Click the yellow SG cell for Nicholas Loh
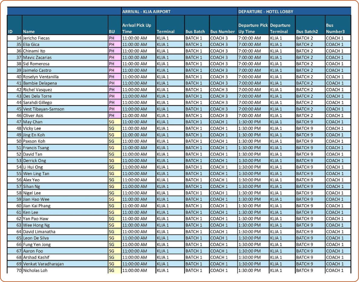Viewport: 359px width, 282px height. [x=115, y=271]
